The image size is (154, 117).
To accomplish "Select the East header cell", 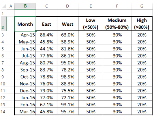I will [46, 24].
